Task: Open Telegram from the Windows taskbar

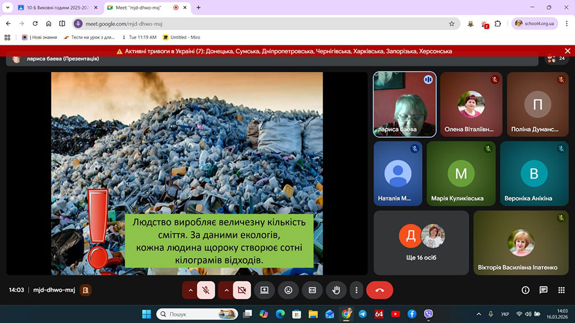Action: coord(362,314)
